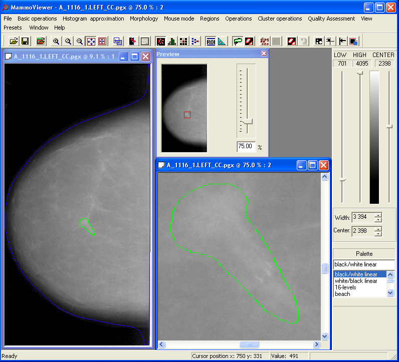Image resolution: width=399 pixels, height=362 pixels.
Task: Open the green histogram bars icon
Action: point(172,41)
